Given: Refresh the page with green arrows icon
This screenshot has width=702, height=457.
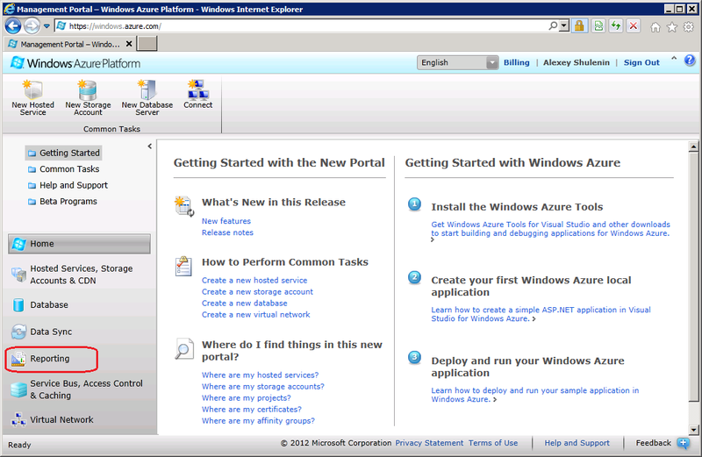Looking at the screenshot, I should point(616,26).
